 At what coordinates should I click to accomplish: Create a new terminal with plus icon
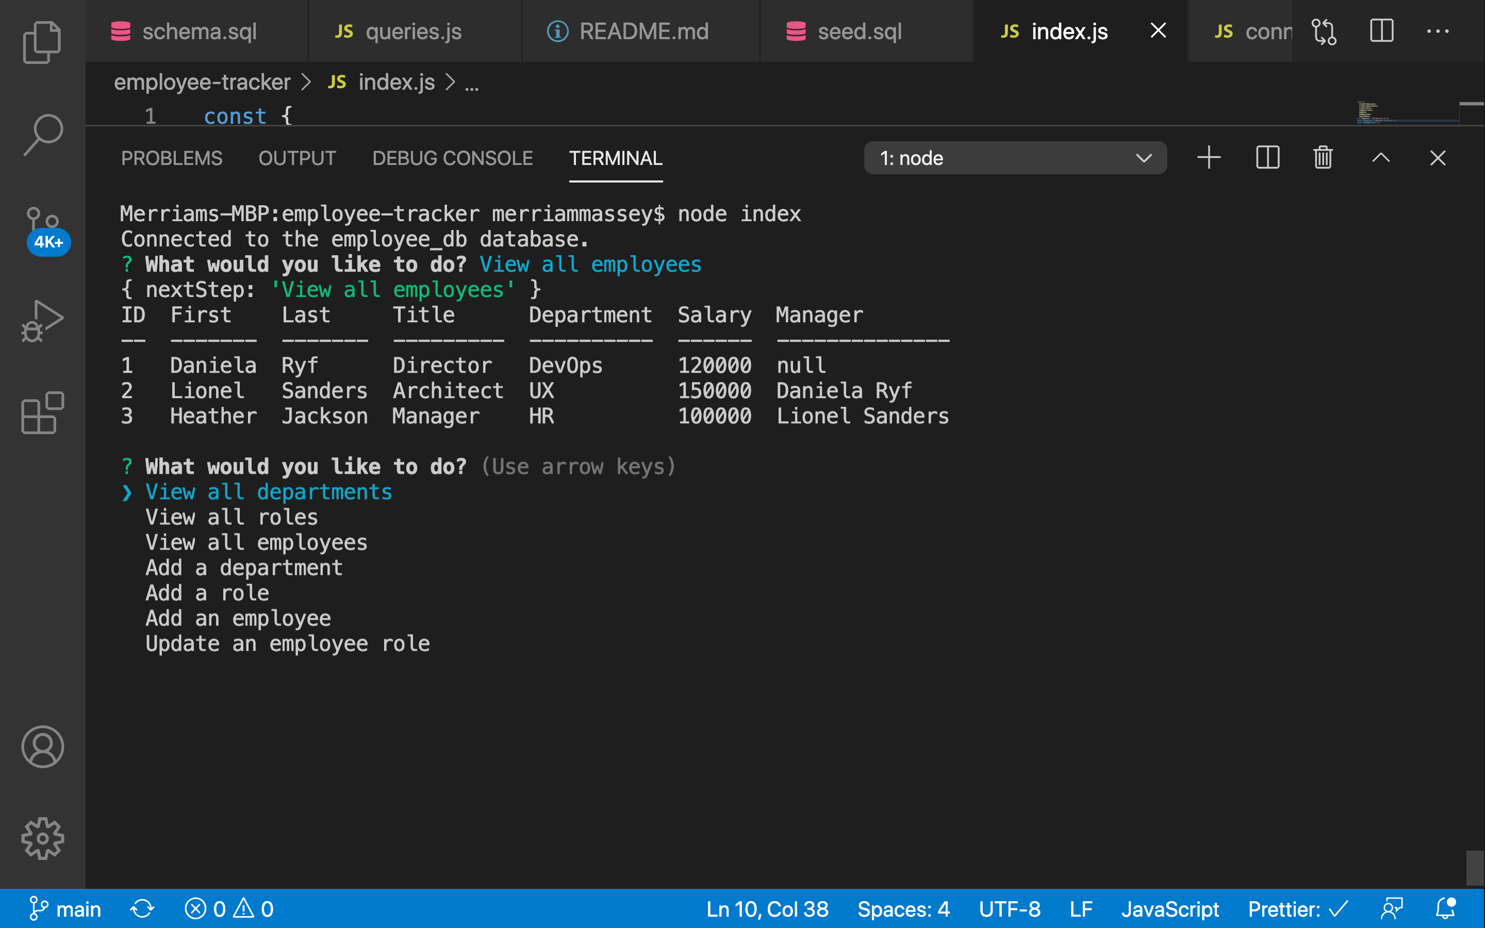pyautogui.click(x=1209, y=158)
